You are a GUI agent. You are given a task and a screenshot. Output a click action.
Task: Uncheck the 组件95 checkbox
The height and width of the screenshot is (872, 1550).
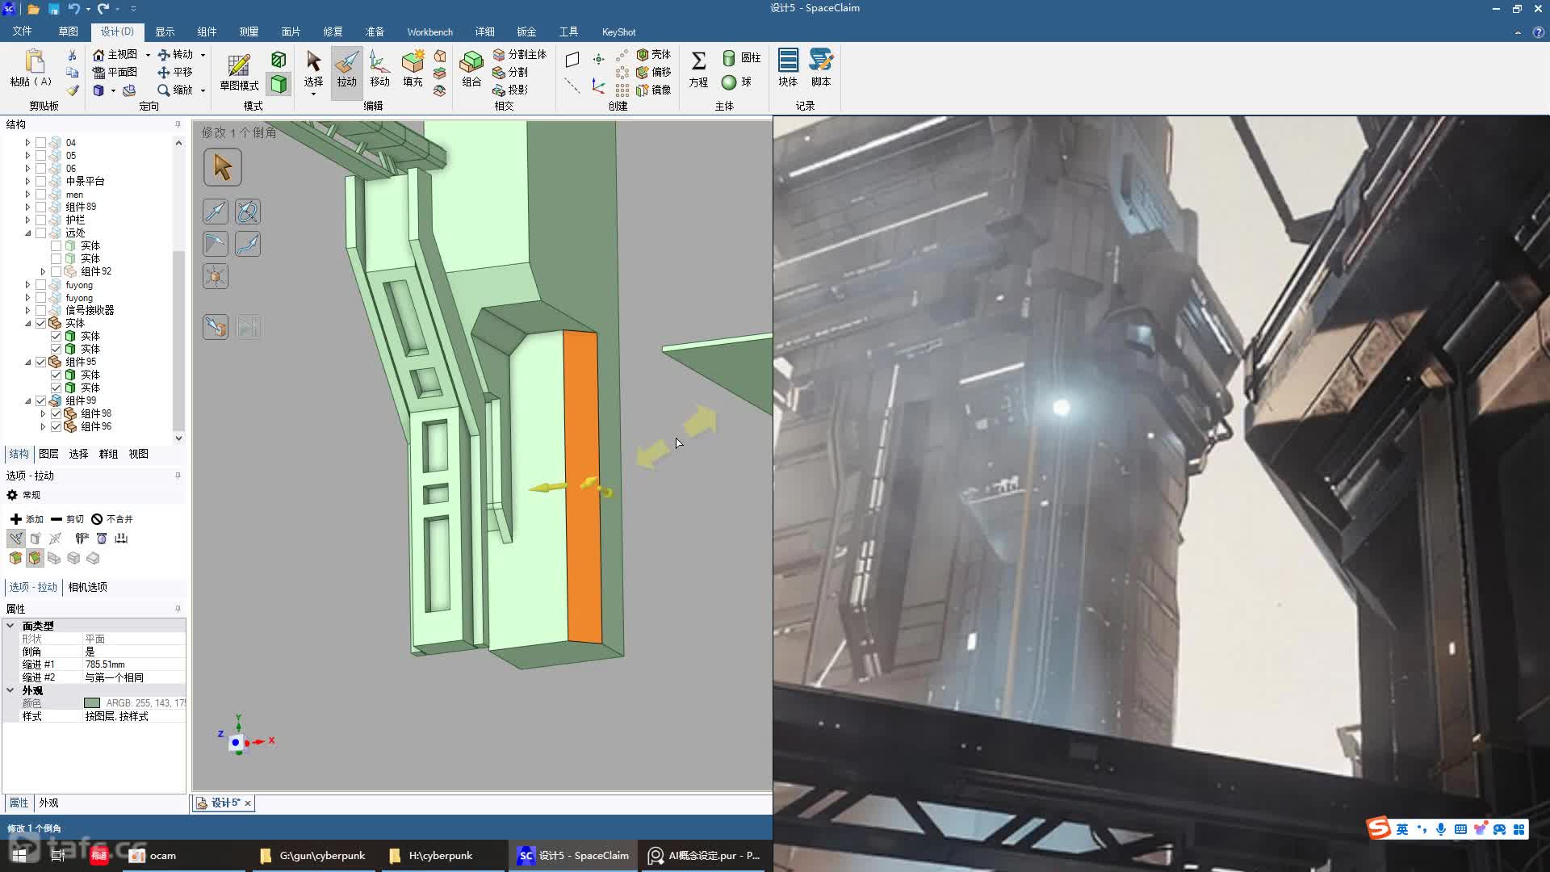tap(40, 362)
